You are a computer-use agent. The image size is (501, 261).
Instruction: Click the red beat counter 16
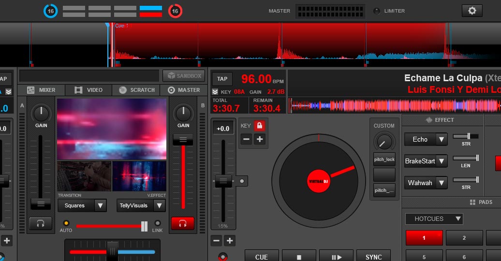pos(175,11)
